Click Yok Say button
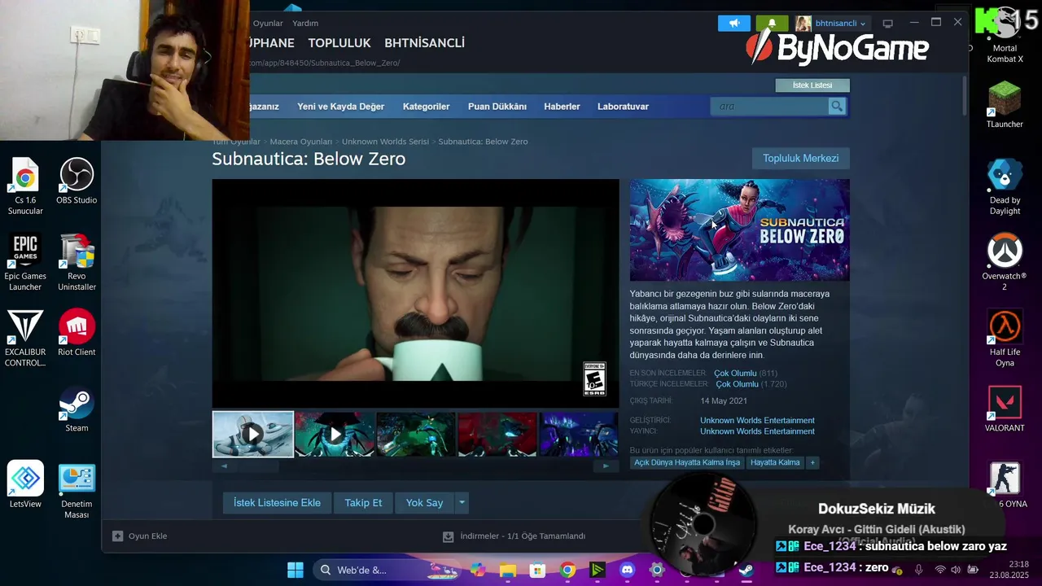Image resolution: width=1042 pixels, height=586 pixels. point(424,503)
